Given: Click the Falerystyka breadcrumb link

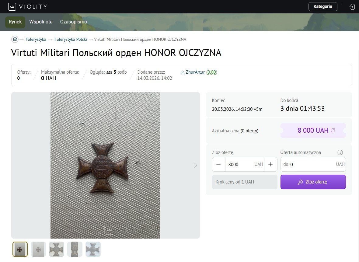Looking at the screenshot, I should click(36, 39).
